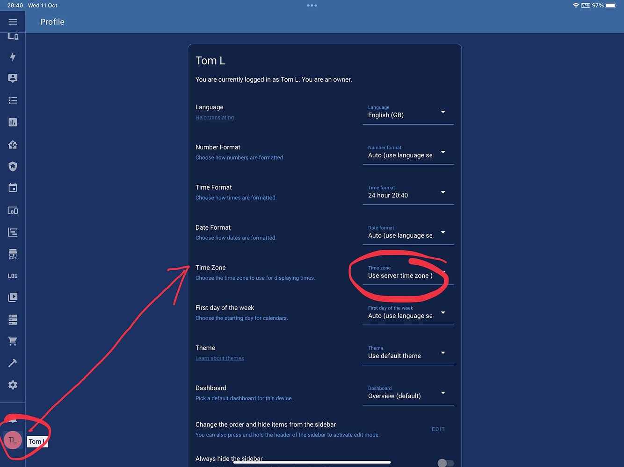Click the Settings gear in the sidebar
624x467 pixels.
pyautogui.click(x=13, y=385)
